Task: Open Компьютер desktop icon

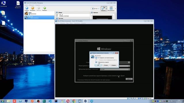Action: (3, 4)
